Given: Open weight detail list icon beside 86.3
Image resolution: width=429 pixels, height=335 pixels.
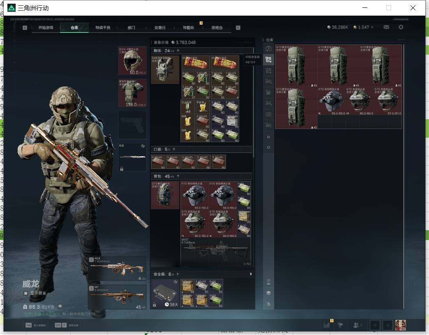Looking at the screenshot, I should coord(60,306).
